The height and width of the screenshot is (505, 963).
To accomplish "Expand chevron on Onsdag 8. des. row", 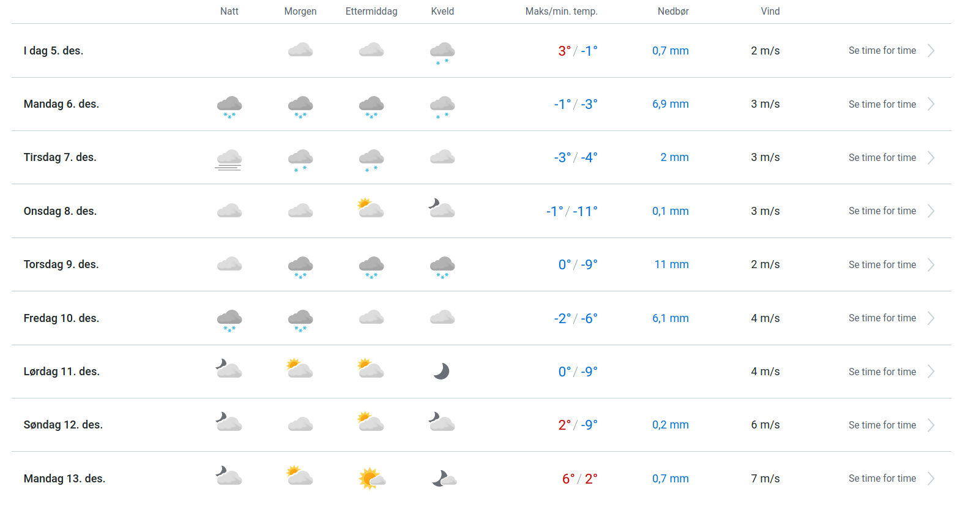I will 931,211.
